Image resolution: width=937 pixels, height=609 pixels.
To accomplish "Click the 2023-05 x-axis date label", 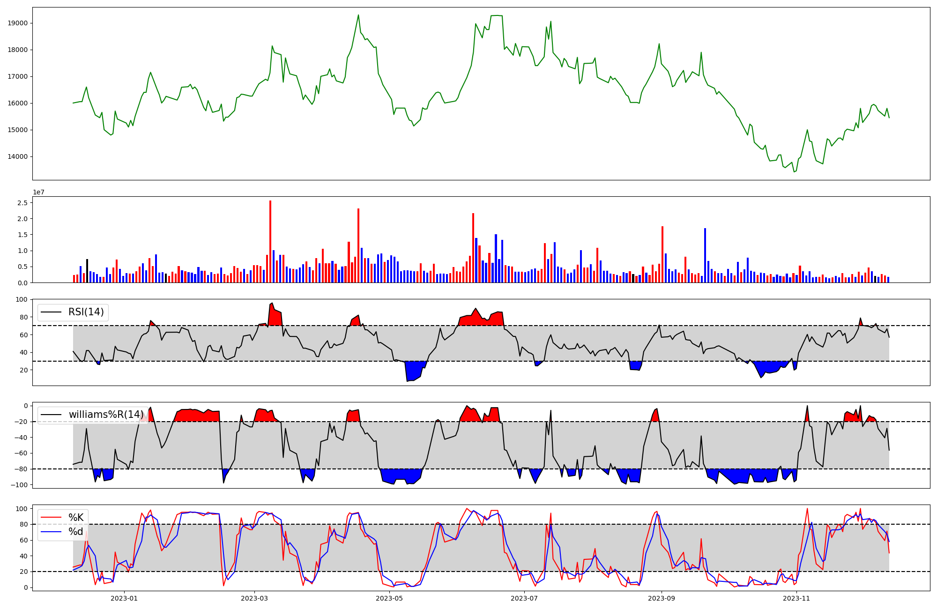I will (x=389, y=598).
